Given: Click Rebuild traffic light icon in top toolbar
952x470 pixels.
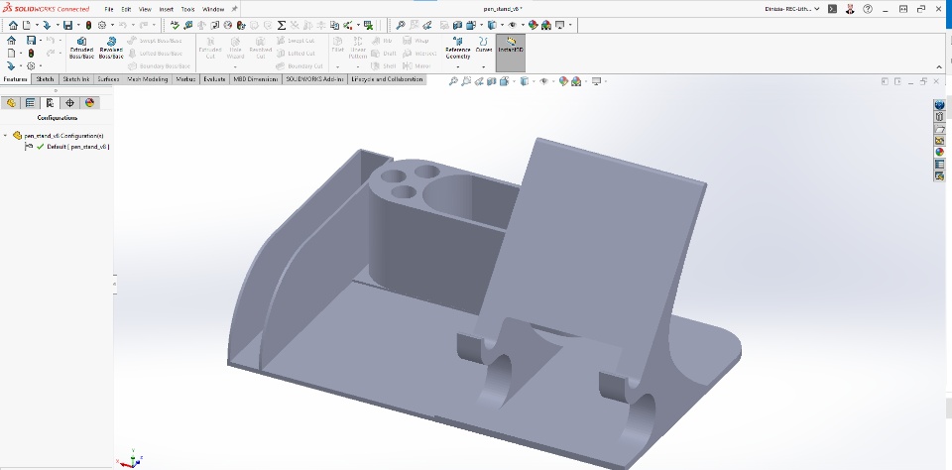Looking at the screenshot, I should [88, 25].
